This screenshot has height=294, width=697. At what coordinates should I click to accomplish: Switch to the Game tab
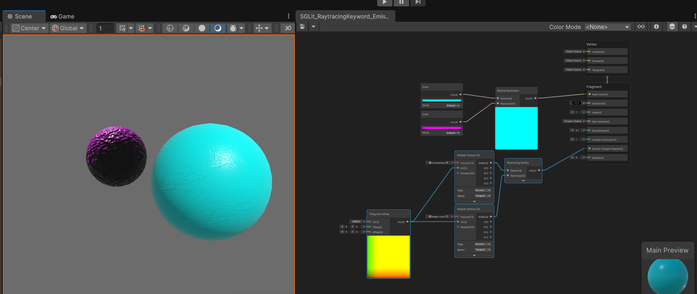tap(62, 16)
